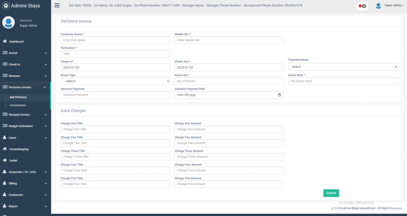Click the Users sidebar icon

pyautogui.click(x=5, y=137)
